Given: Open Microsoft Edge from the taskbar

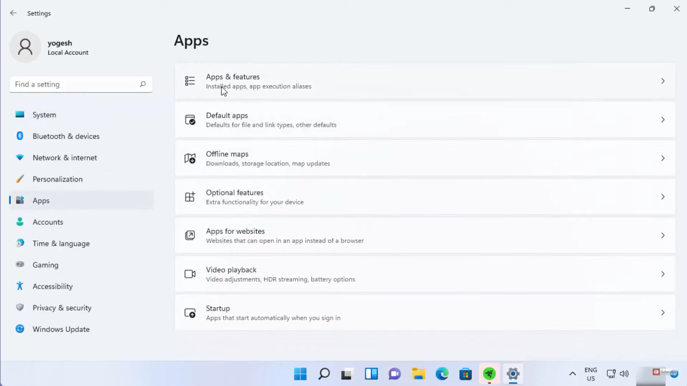Looking at the screenshot, I should 442,374.
